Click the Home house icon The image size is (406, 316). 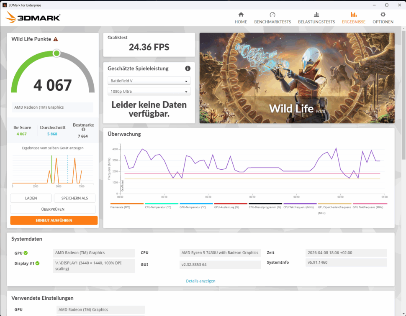click(241, 15)
